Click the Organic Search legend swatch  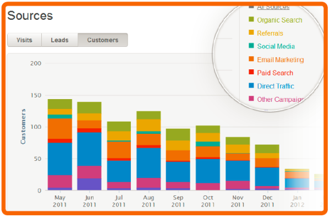251,19
